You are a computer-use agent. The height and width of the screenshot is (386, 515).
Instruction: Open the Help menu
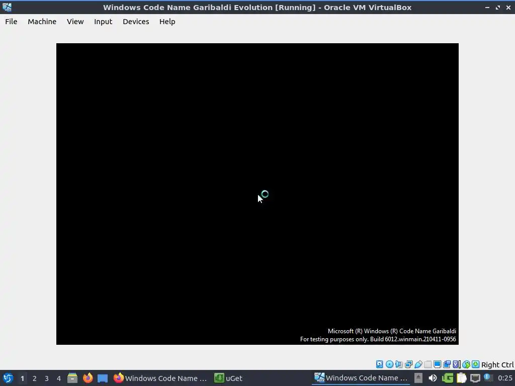click(x=167, y=21)
